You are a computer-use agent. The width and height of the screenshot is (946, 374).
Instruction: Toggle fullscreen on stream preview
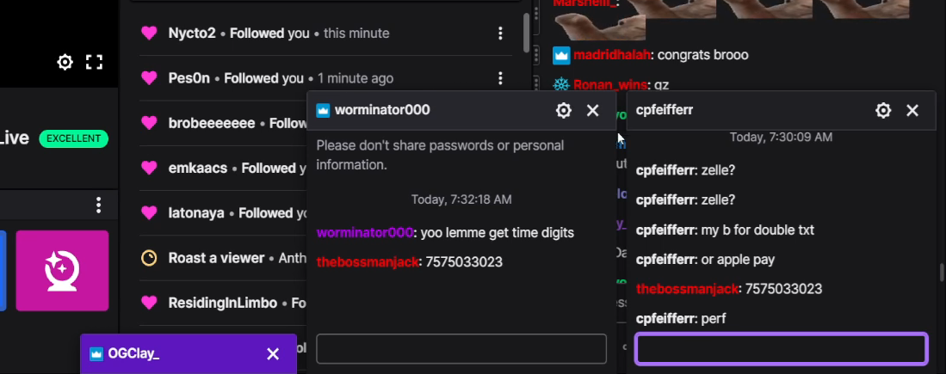pyautogui.click(x=94, y=62)
